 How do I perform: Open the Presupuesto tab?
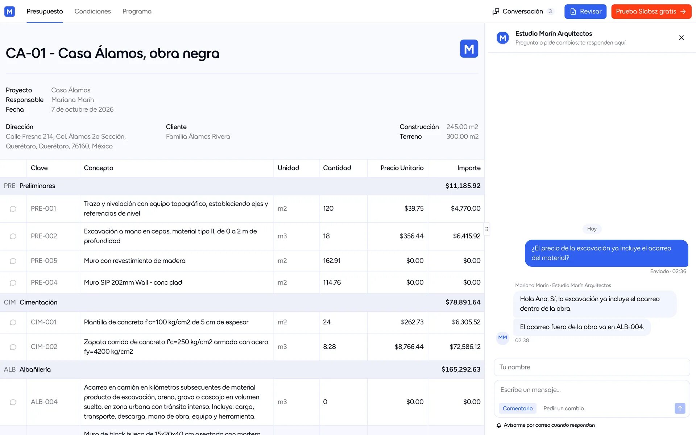[45, 11]
